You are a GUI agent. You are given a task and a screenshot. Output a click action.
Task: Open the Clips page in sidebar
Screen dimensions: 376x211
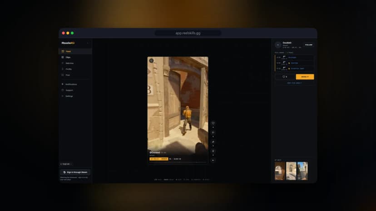[x=75, y=58]
